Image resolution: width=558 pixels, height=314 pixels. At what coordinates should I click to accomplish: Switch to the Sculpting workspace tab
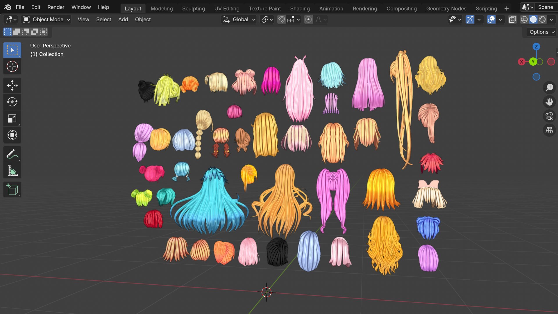point(194,8)
